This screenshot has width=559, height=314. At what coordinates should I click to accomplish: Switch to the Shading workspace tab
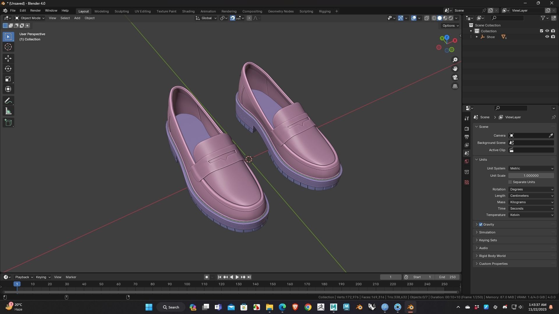pyautogui.click(x=188, y=11)
